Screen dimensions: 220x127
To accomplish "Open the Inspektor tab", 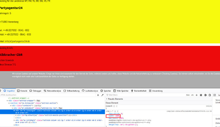I will [9, 91].
